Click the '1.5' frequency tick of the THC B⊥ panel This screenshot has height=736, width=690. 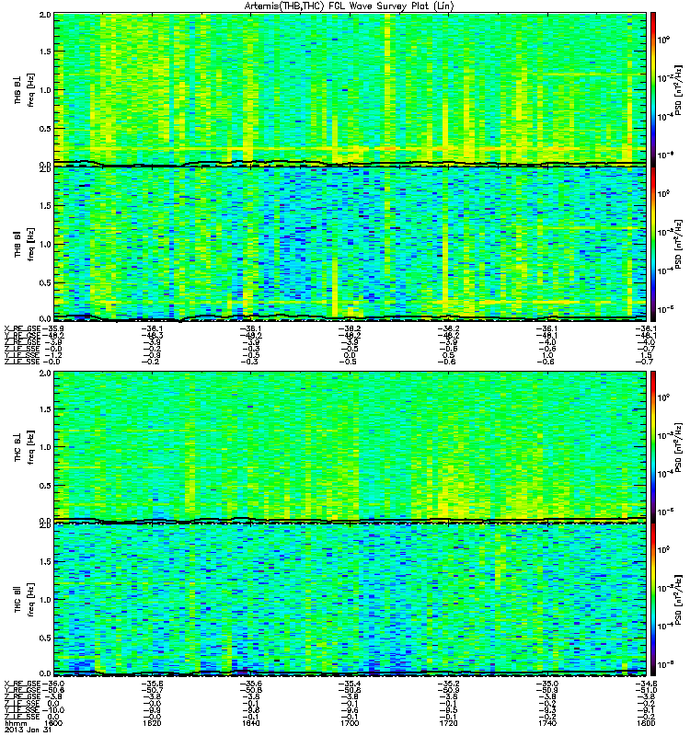[45, 409]
